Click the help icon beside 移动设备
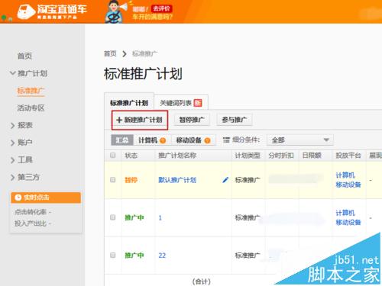This screenshot has width=382, height=286. (x=207, y=140)
